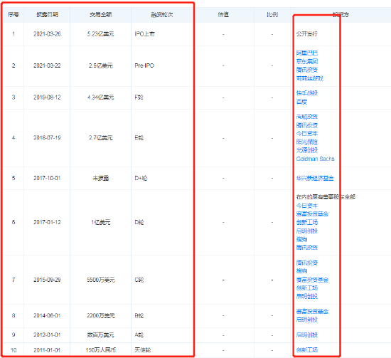This screenshot has width=391, height=358.
Task: Click the 5500万美元 amount cell
Action: pos(101,280)
